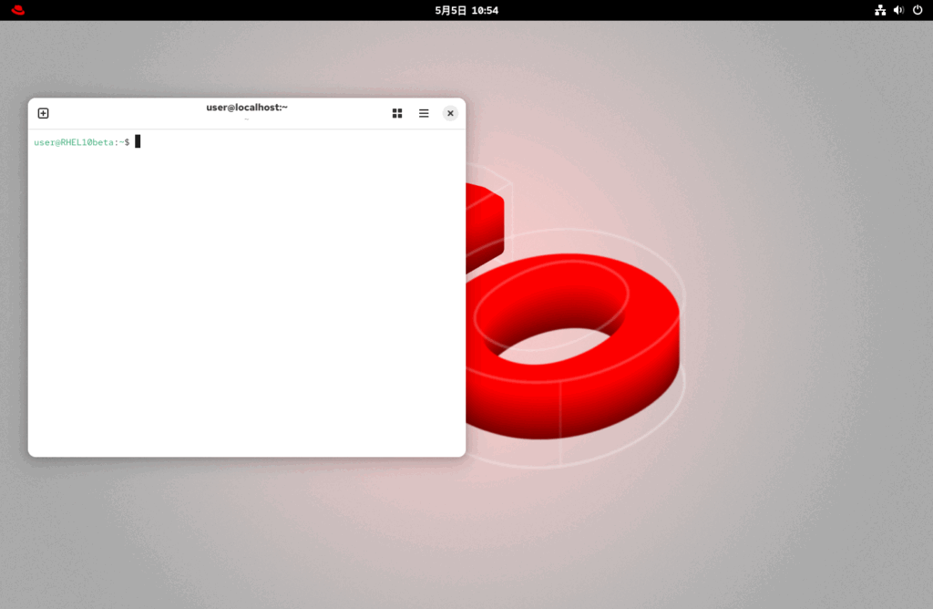Screen dimensions: 933x609
Task: Open a new terminal tab
Action: (x=43, y=113)
